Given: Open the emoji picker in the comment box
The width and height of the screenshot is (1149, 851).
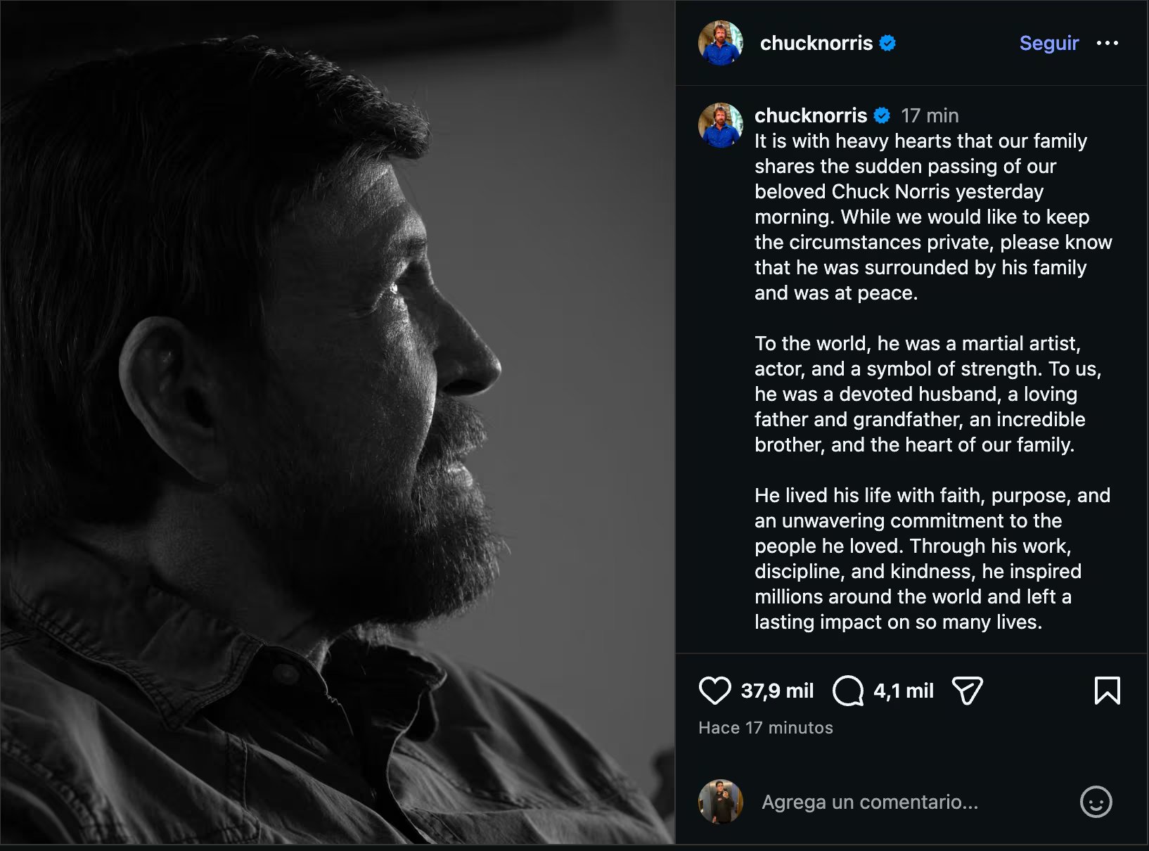Looking at the screenshot, I should 1096,802.
